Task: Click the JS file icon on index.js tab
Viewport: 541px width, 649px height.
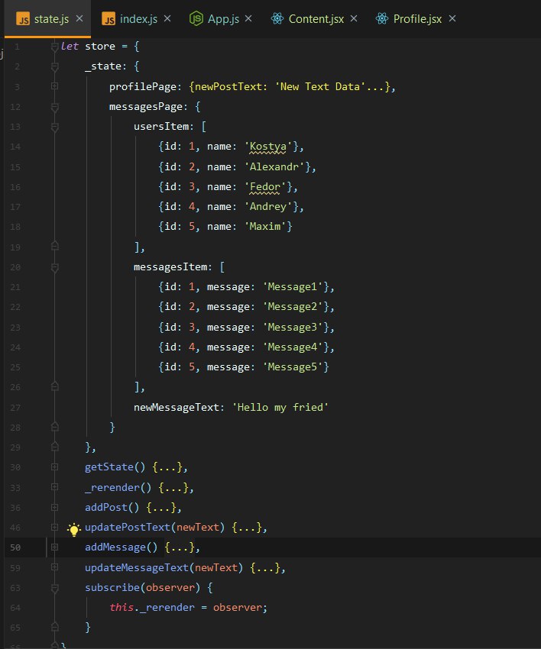Action: 109,19
